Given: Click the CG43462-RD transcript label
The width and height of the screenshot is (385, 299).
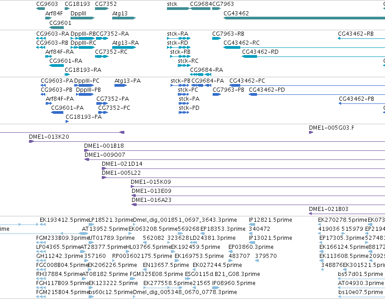Looking at the screenshot, I should tap(260, 51).
